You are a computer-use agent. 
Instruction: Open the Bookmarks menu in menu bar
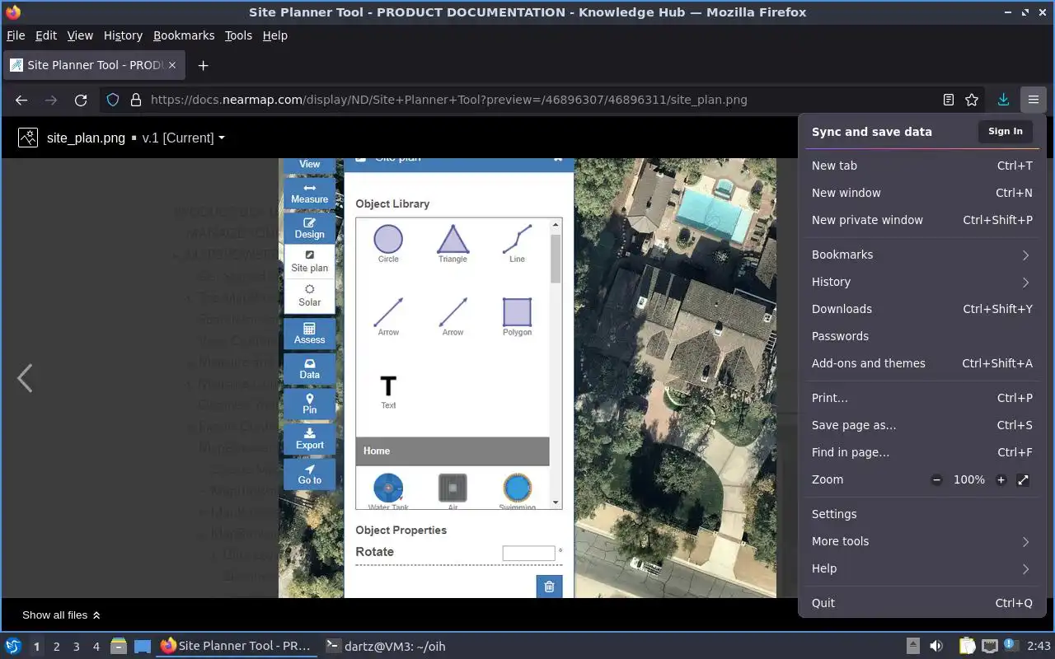(x=184, y=35)
